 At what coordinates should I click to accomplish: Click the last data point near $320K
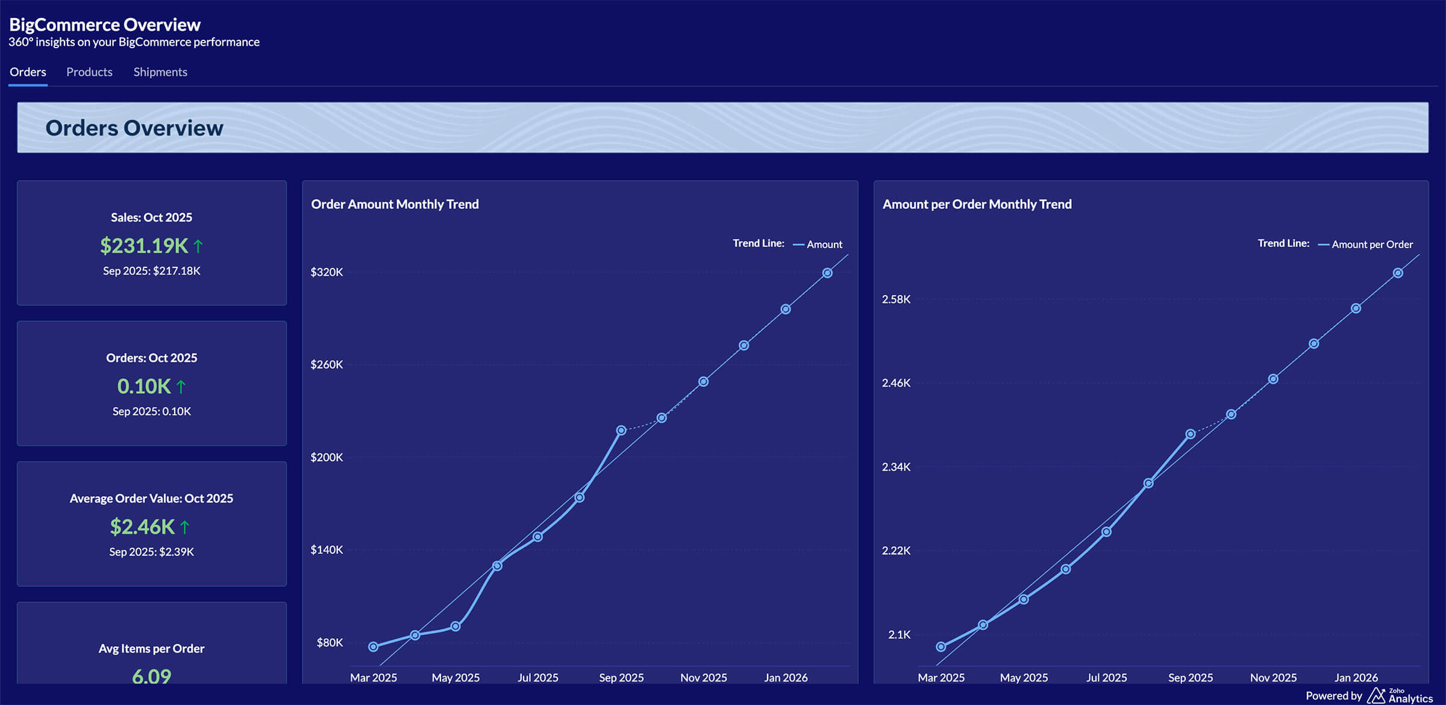pyautogui.click(x=827, y=273)
